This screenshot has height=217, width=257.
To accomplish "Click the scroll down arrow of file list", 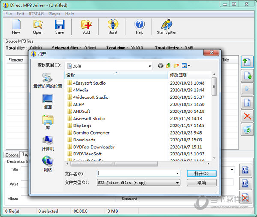I will coord(214,158).
